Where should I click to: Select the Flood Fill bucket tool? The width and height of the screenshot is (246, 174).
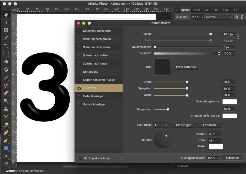coord(6,62)
